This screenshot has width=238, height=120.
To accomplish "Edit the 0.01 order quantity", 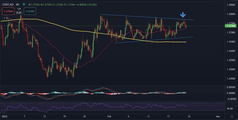I will coord(19,13).
